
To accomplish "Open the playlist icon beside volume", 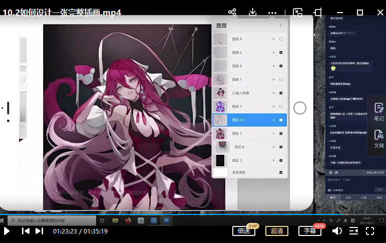I will pos(353,231).
